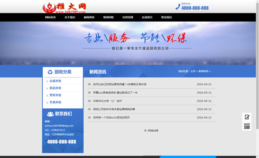Click the blue phone handset icon
259x158 pixels.
tap(178, 7)
